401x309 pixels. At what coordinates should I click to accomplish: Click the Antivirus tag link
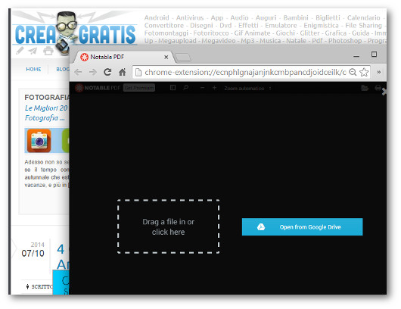[190, 17]
